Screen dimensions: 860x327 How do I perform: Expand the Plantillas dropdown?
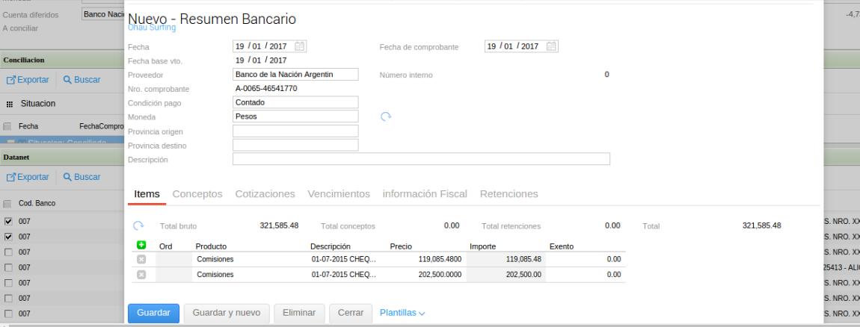coord(402,313)
